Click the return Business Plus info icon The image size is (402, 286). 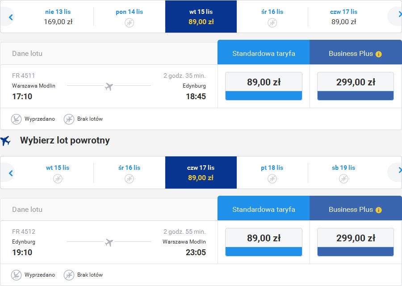(x=378, y=210)
